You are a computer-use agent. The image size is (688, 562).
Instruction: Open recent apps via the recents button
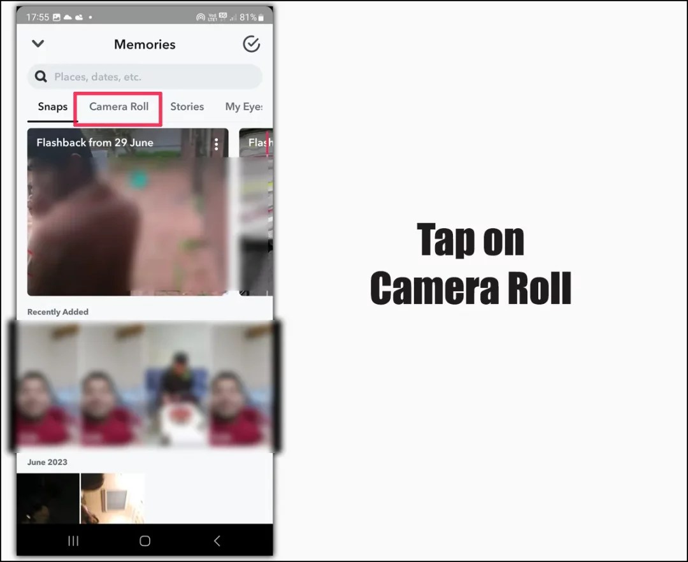coord(73,540)
